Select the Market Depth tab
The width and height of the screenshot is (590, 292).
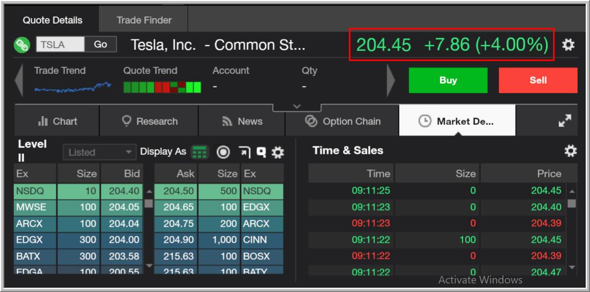pyautogui.click(x=457, y=121)
